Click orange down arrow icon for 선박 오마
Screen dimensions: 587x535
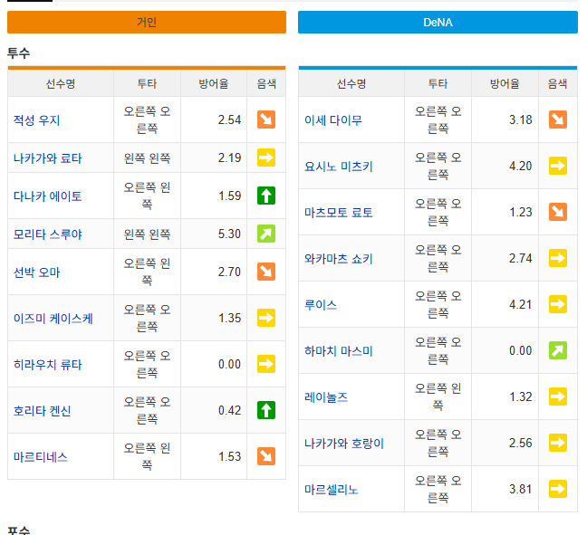coord(266,272)
